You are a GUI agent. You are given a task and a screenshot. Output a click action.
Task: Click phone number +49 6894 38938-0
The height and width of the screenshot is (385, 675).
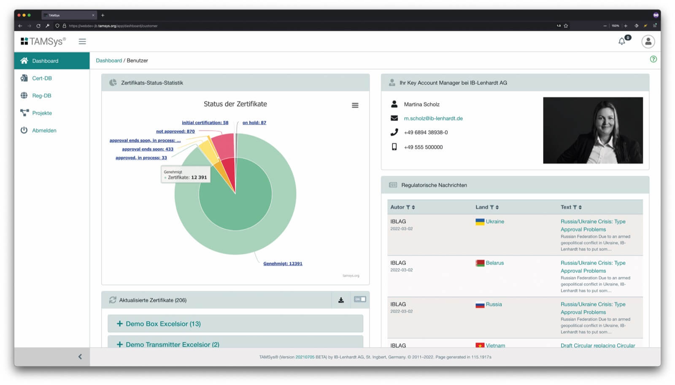tap(426, 132)
